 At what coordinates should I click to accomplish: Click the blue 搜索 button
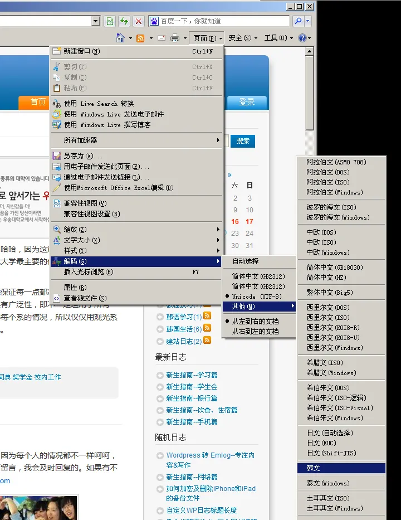(243, 141)
